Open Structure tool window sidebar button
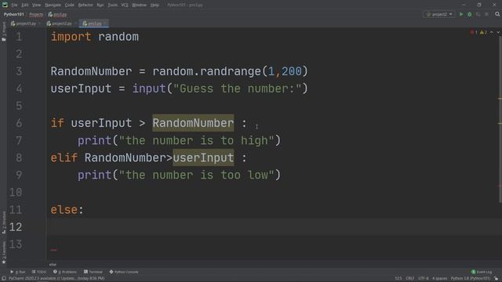 3,222
